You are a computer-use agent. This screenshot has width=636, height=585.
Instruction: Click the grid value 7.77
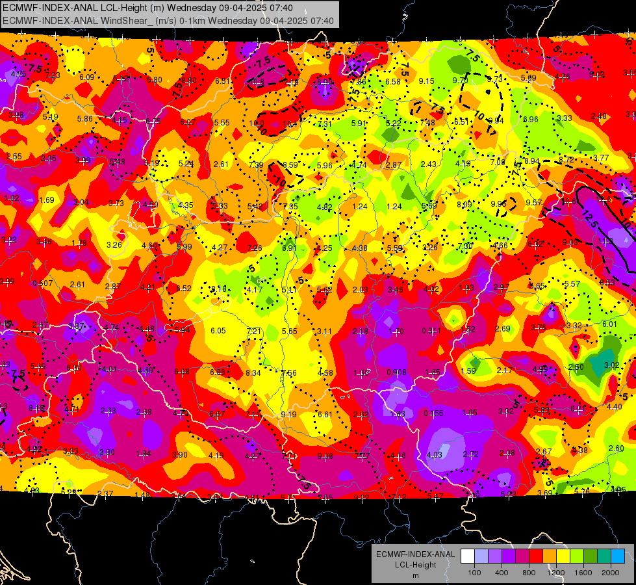tap(362, 456)
